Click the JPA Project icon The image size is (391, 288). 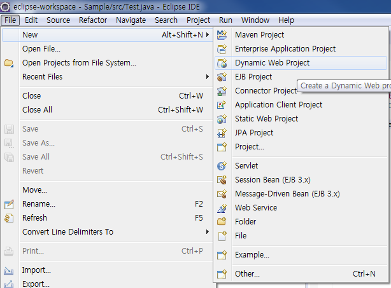[x=222, y=133]
